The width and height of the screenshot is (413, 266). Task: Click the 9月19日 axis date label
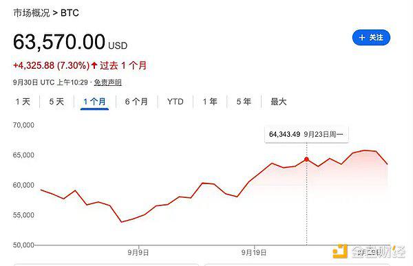click(x=254, y=252)
